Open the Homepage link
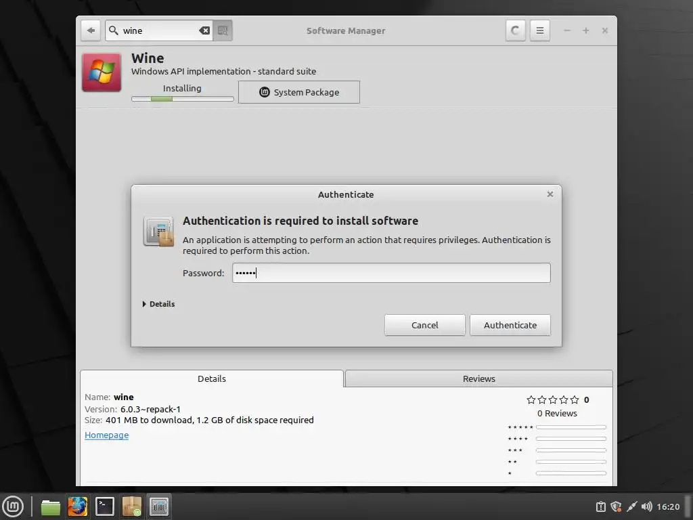The height and width of the screenshot is (520, 693). pos(106,435)
